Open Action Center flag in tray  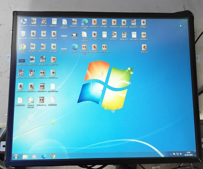[174, 154]
